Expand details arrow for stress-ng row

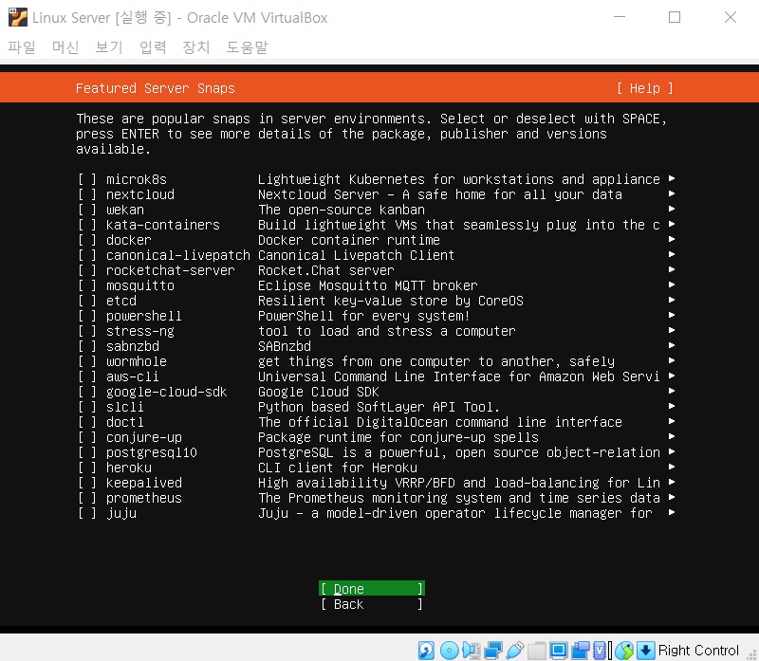coord(672,330)
